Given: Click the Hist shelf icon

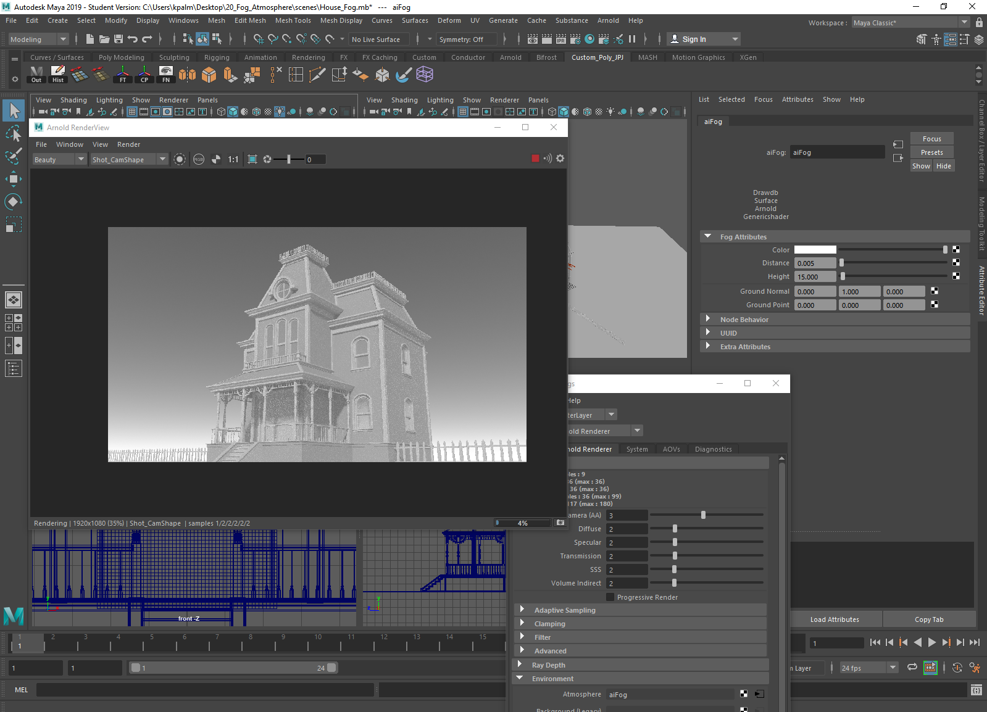Looking at the screenshot, I should point(58,75).
